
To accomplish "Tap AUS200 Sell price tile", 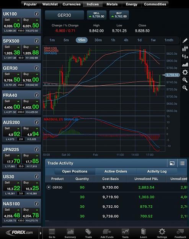I will 12,132.
